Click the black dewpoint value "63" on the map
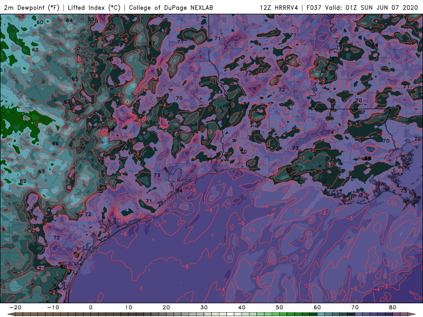The width and height of the screenshot is (423, 317). tap(41, 171)
